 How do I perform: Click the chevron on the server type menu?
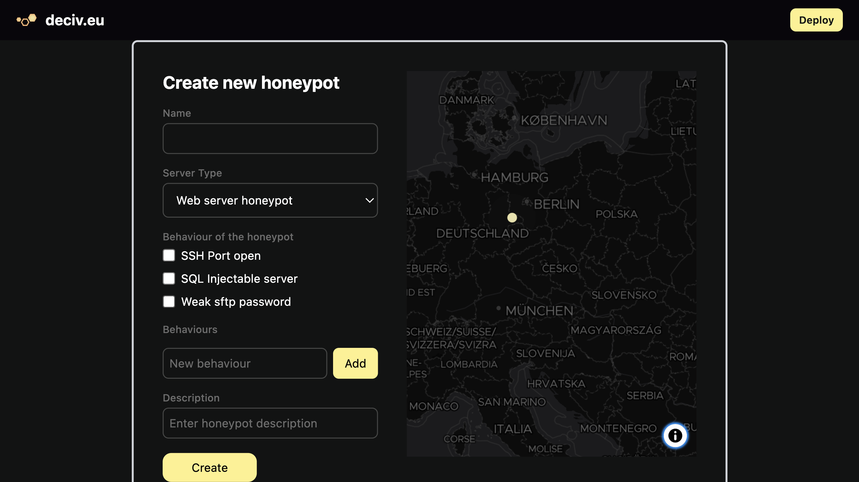click(x=369, y=200)
